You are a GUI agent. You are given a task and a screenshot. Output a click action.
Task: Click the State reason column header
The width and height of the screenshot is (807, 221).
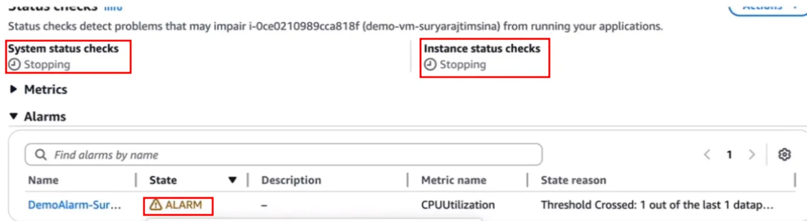click(x=574, y=180)
